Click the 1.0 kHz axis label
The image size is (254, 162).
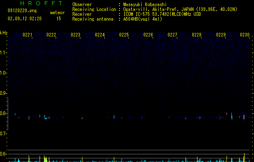(x=3, y=73)
